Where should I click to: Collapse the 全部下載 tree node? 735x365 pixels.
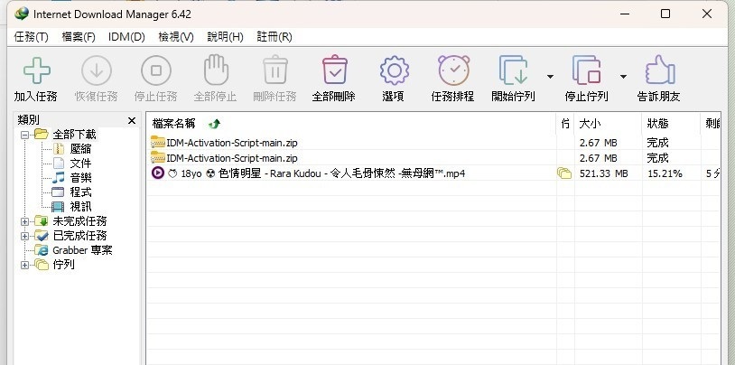[24, 135]
